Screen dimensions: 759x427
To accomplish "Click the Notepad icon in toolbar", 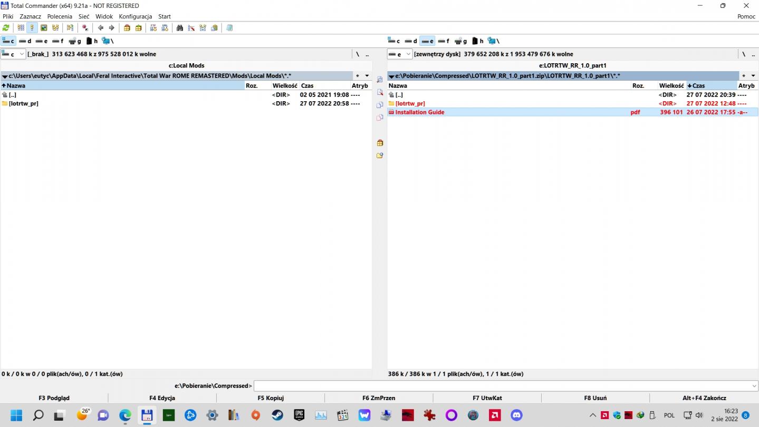I will point(229,28).
